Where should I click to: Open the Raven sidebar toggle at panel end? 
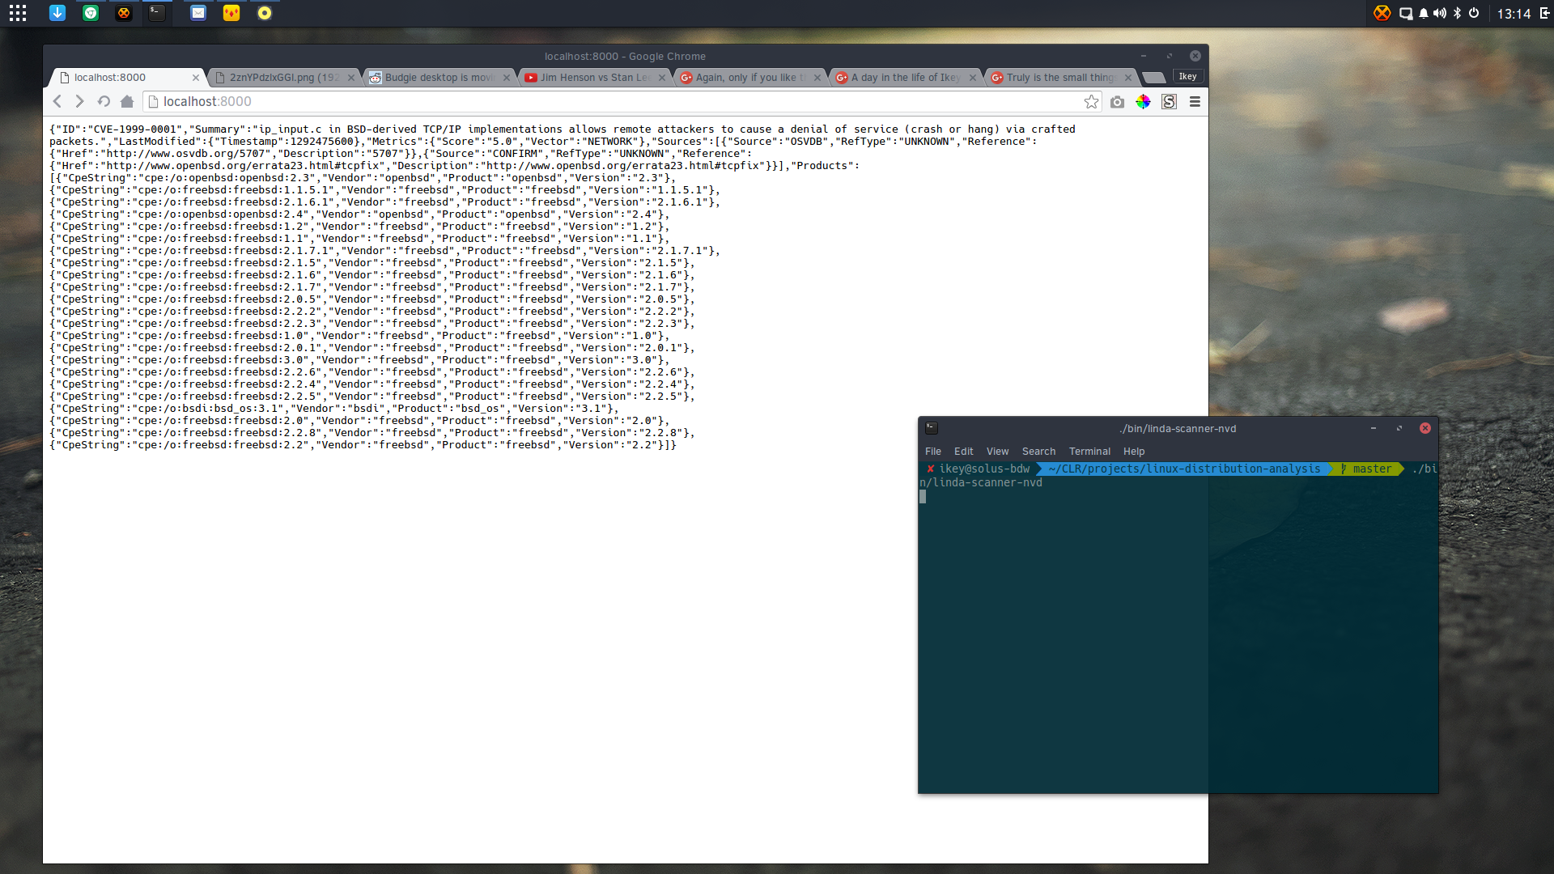point(1544,13)
